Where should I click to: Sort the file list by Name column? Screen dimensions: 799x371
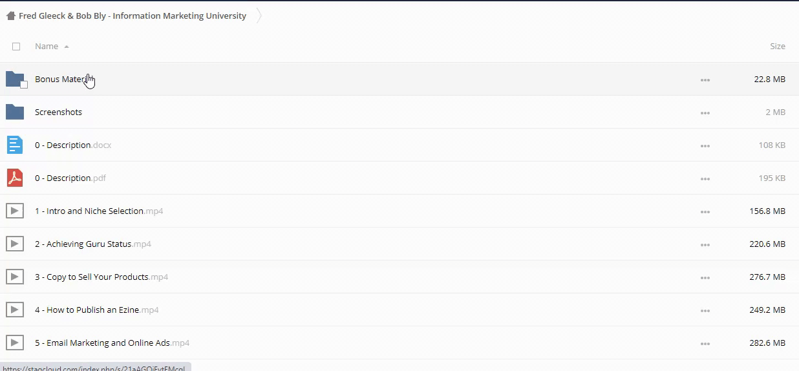pyautogui.click(x=47, y=47)
